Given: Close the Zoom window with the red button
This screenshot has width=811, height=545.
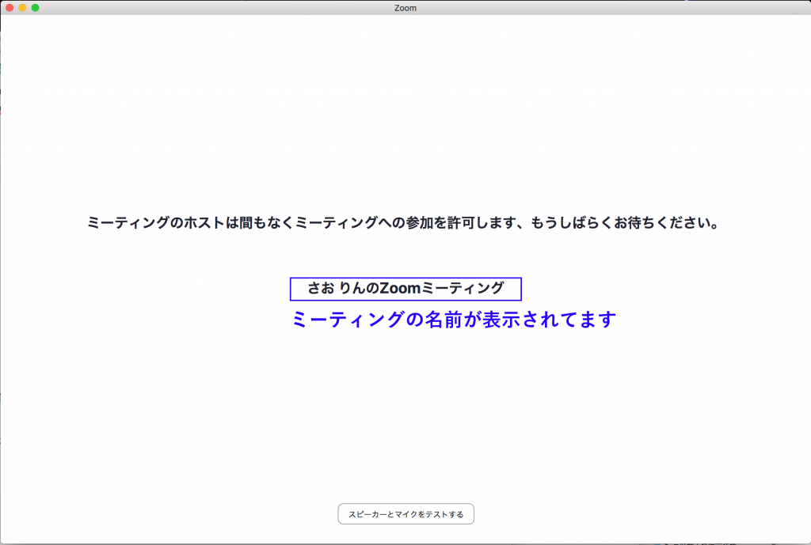Looking at the screenshot, I should point(10,8).
